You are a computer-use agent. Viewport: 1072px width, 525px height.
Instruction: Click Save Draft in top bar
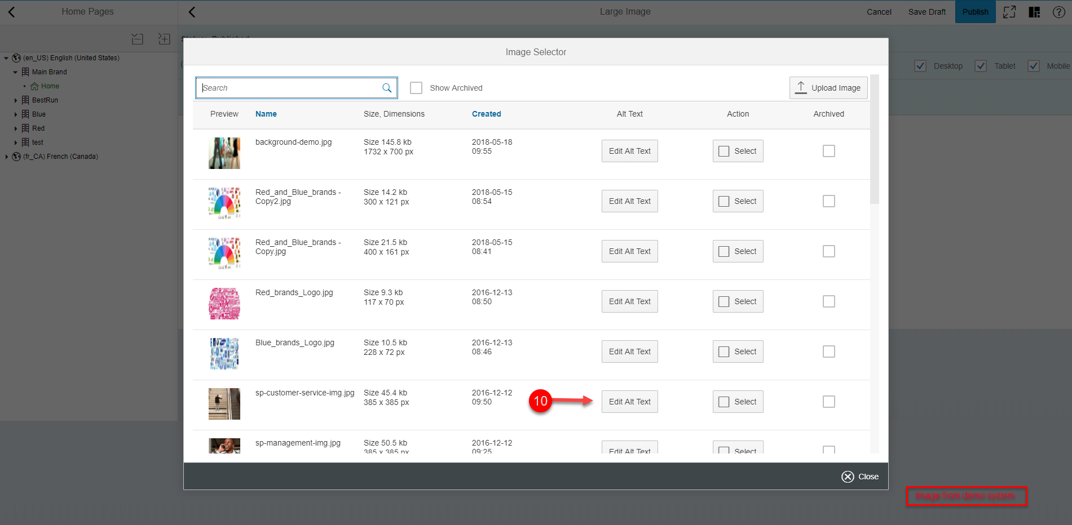tap(927, 12)
